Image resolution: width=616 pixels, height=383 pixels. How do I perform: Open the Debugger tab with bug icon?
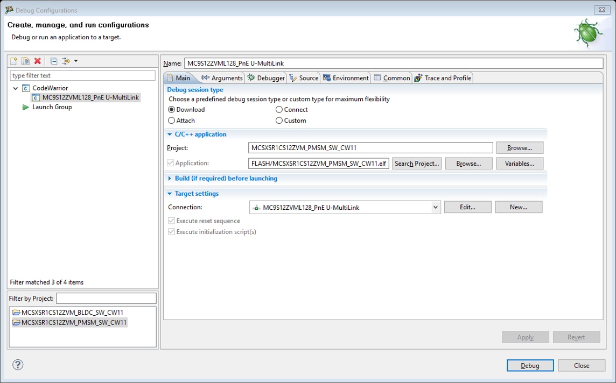[x=265, y=78]
